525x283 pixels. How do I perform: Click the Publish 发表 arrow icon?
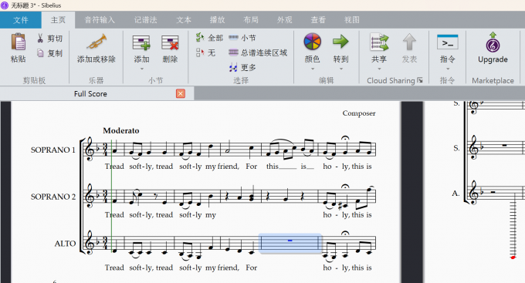pyautogui.click(x=409, y=42)
